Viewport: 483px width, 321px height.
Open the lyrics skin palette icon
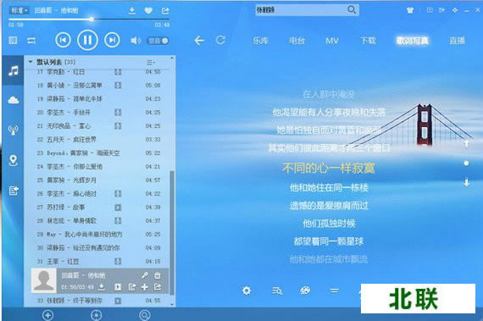(305, 291)
